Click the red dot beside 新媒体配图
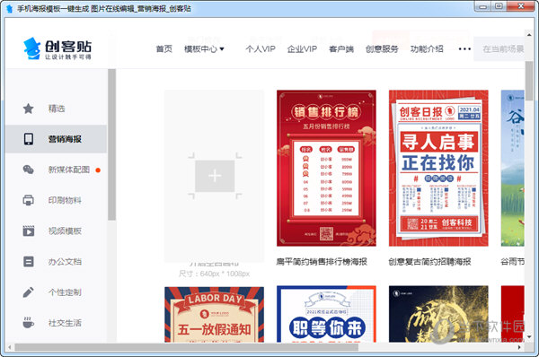The height and width of the screenshot is (357, 539). tap(98, 170)
